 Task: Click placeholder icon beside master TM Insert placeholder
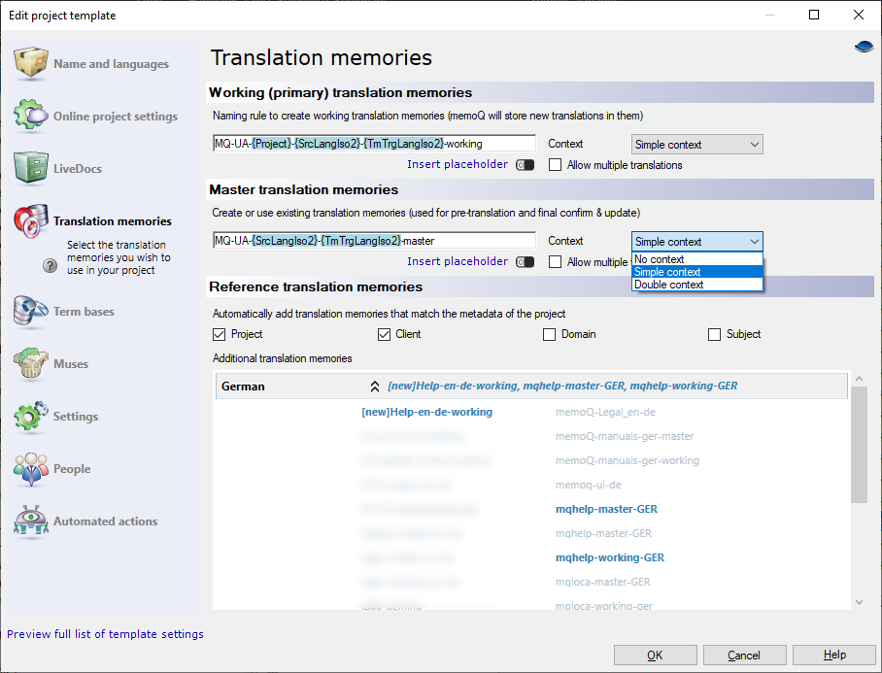[x=525, y=262]
